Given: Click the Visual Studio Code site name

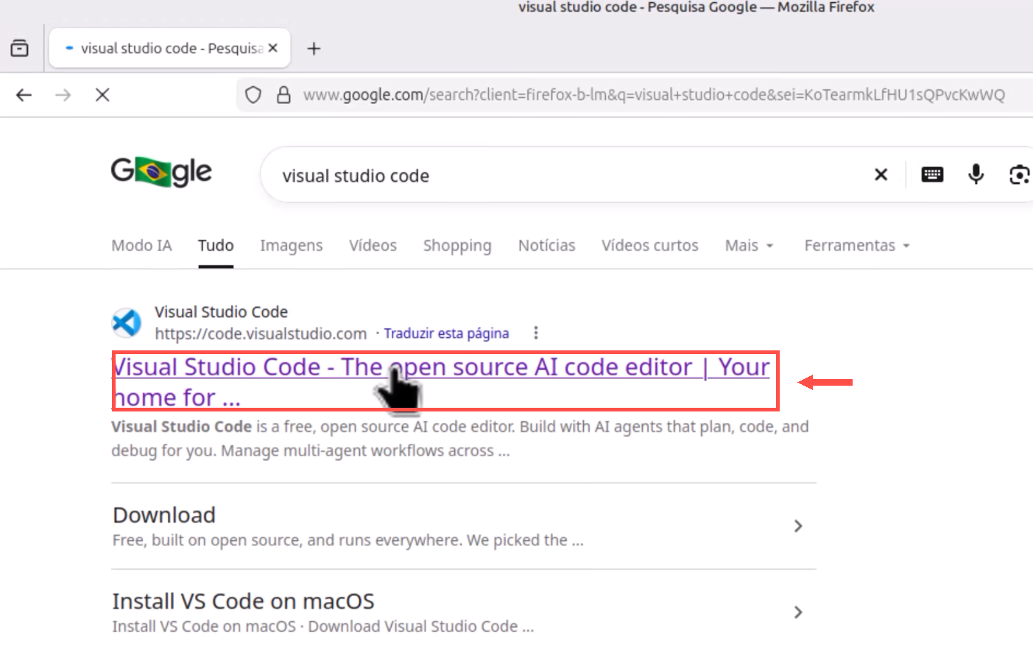Looking at the screenshot, I should pos(221,312).
